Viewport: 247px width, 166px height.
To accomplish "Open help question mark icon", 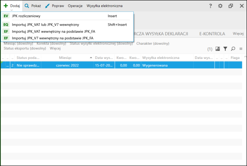I will pyautogui.click(x=210, y=6).
